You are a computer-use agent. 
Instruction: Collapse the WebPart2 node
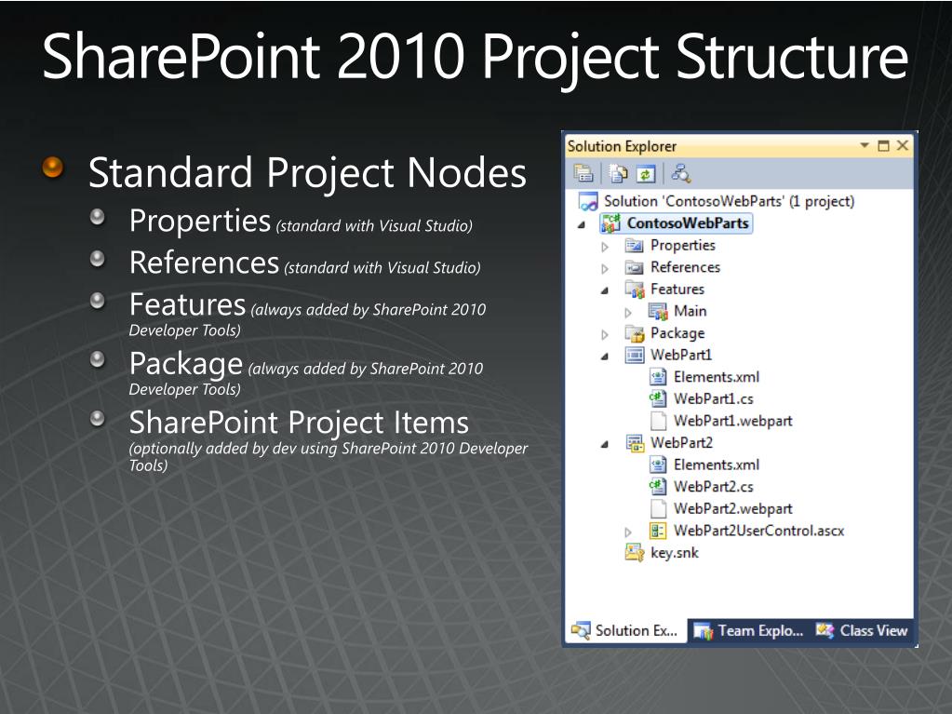pos(605,444)
